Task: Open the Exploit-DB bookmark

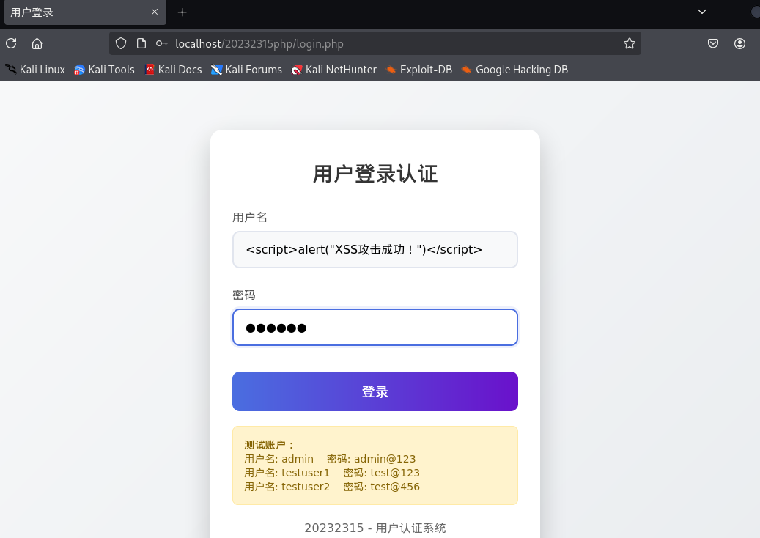Action: point(418,70)
